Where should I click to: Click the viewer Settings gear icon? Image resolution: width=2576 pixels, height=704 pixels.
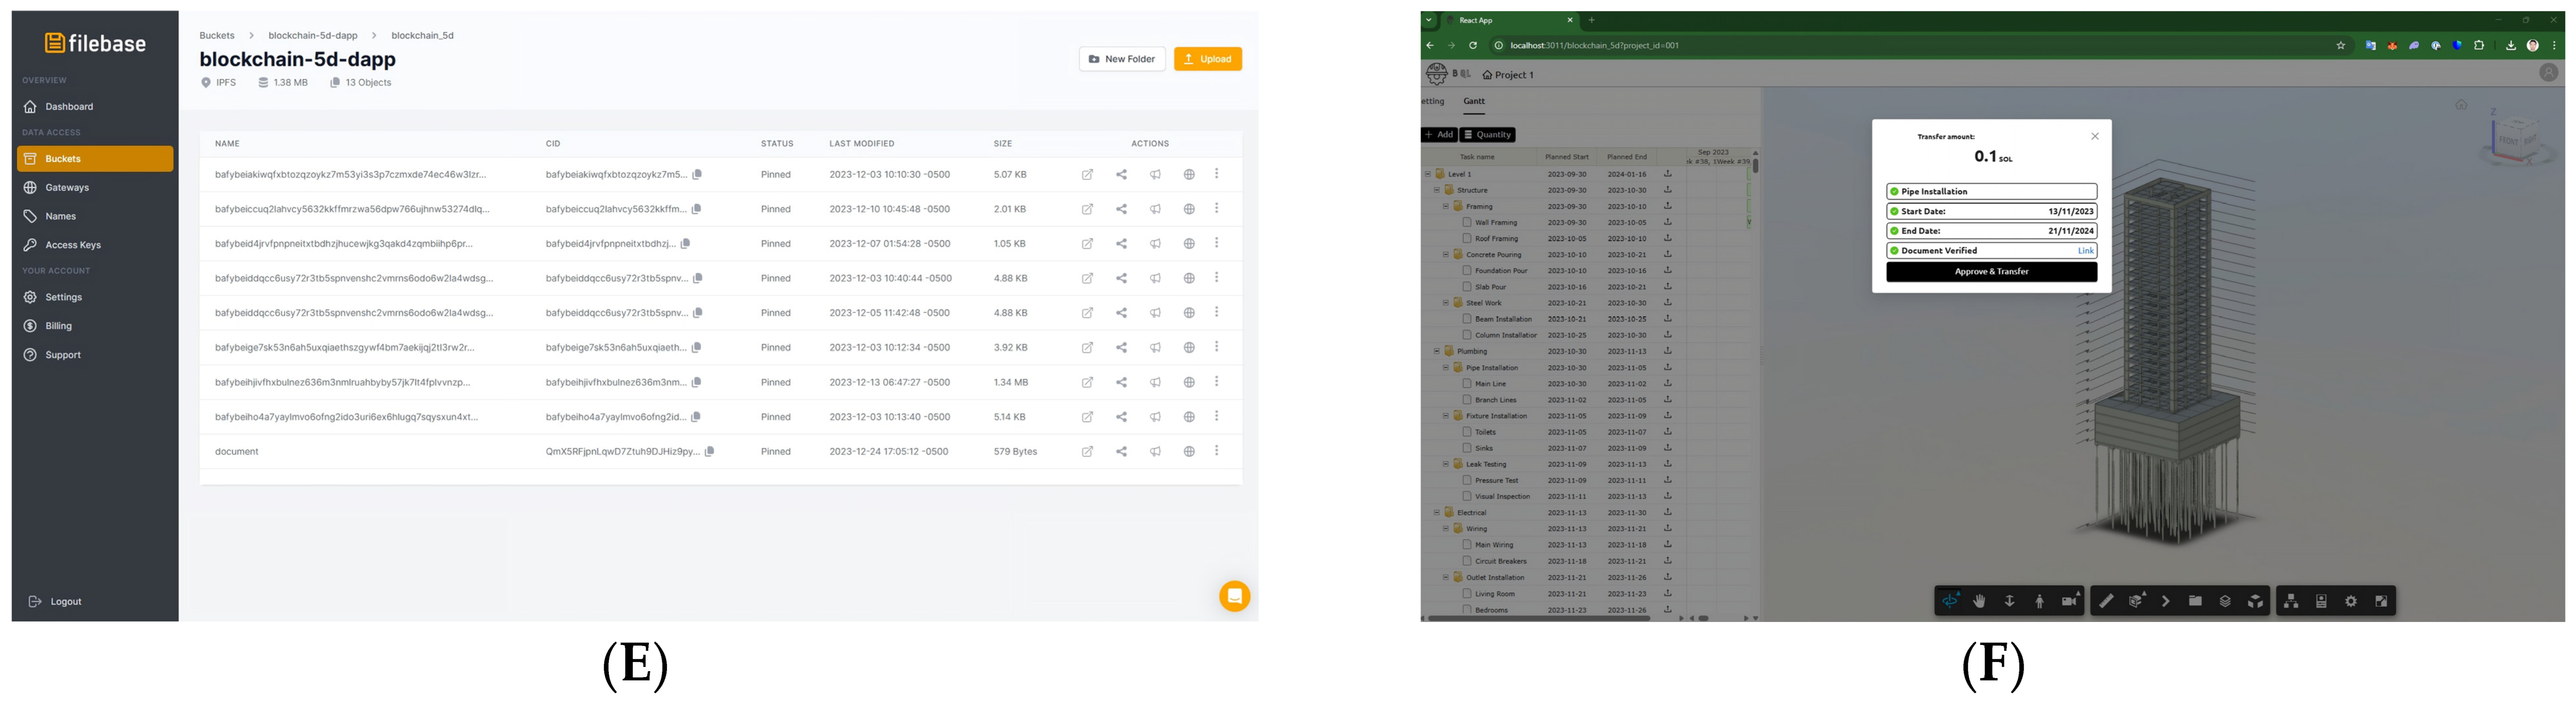pyautogui.click(x=2351, y=601)
